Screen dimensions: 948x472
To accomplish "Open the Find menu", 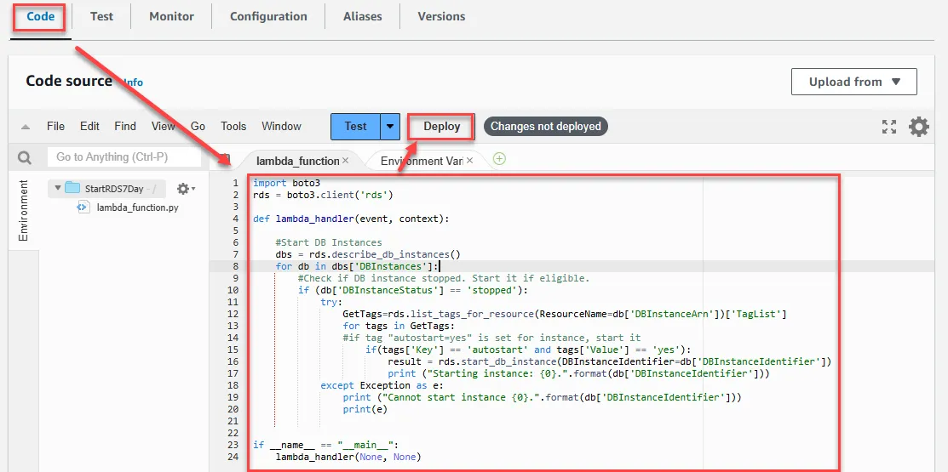I will pos(125,126).
